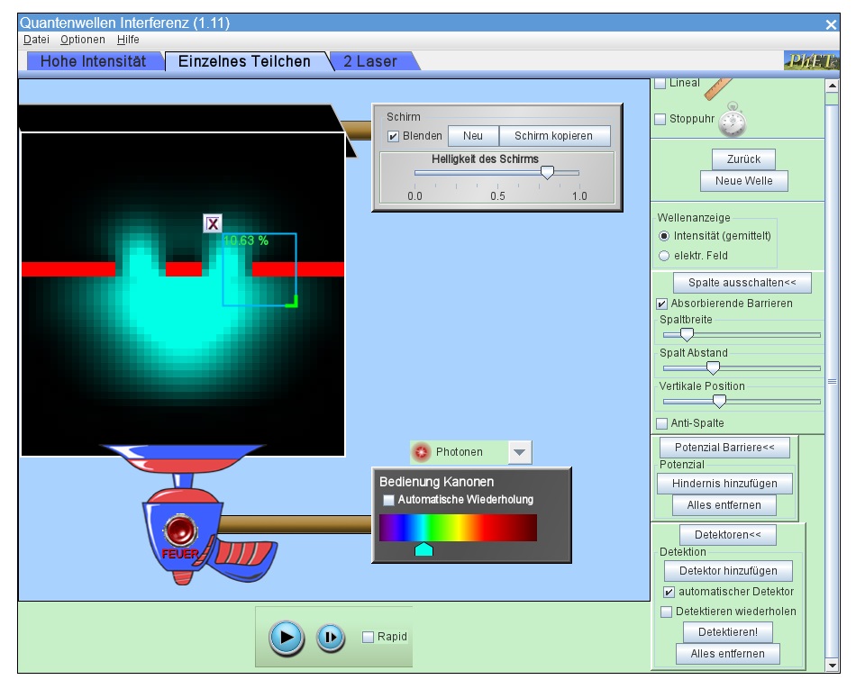The image size is (856, 698).
Task: Click Schirm kopieren button
Action: (554, 136)
